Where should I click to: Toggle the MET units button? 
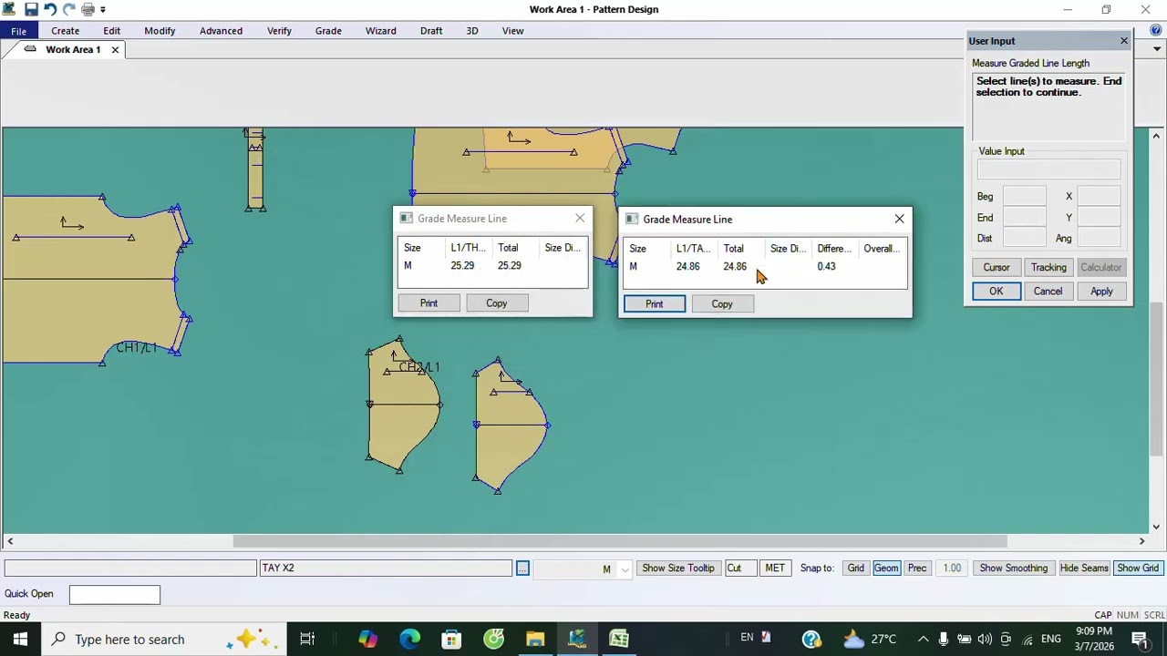(x=775, y=569)
